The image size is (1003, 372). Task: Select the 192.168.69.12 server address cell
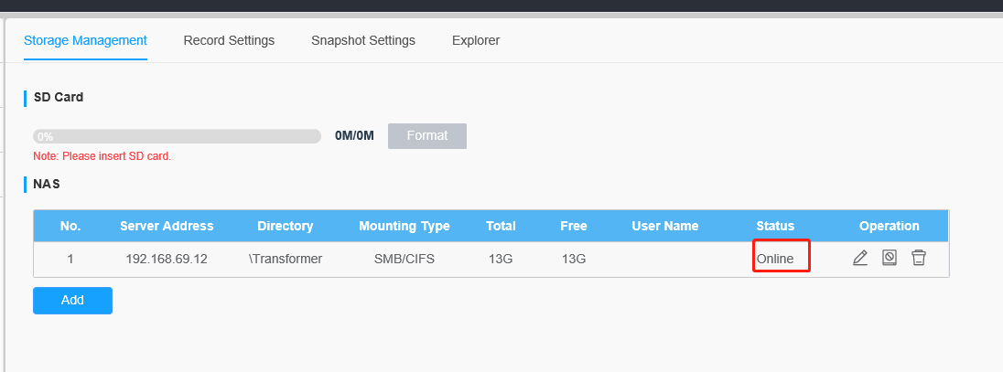click(x=167, y=259)
